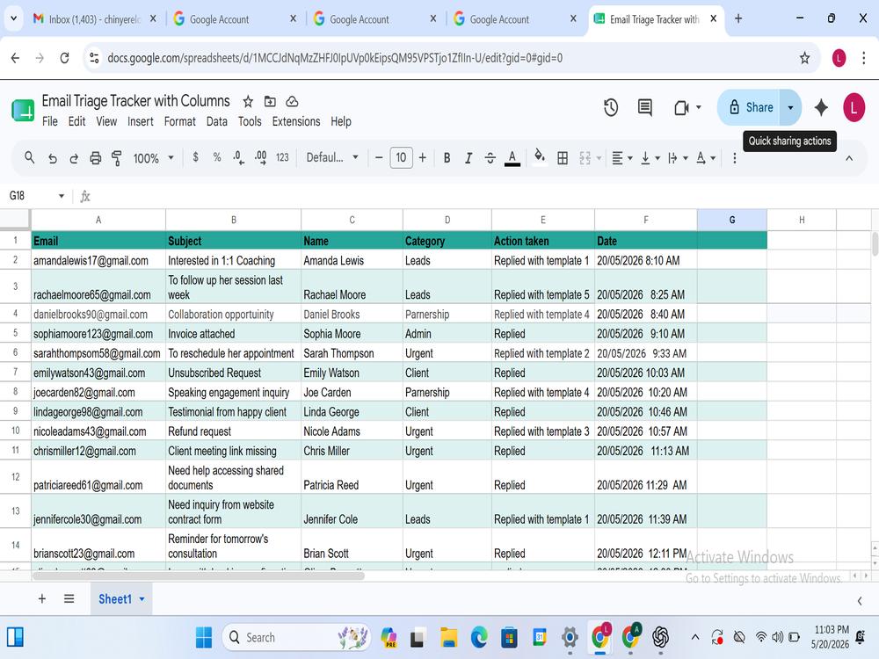Click the undo arrow icon
879x659 pixels.
pos(52,158)
